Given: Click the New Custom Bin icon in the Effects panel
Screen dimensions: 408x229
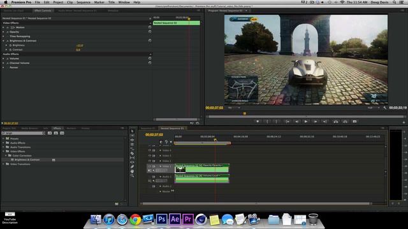Looking at the screenshot, I should [117, 204].
